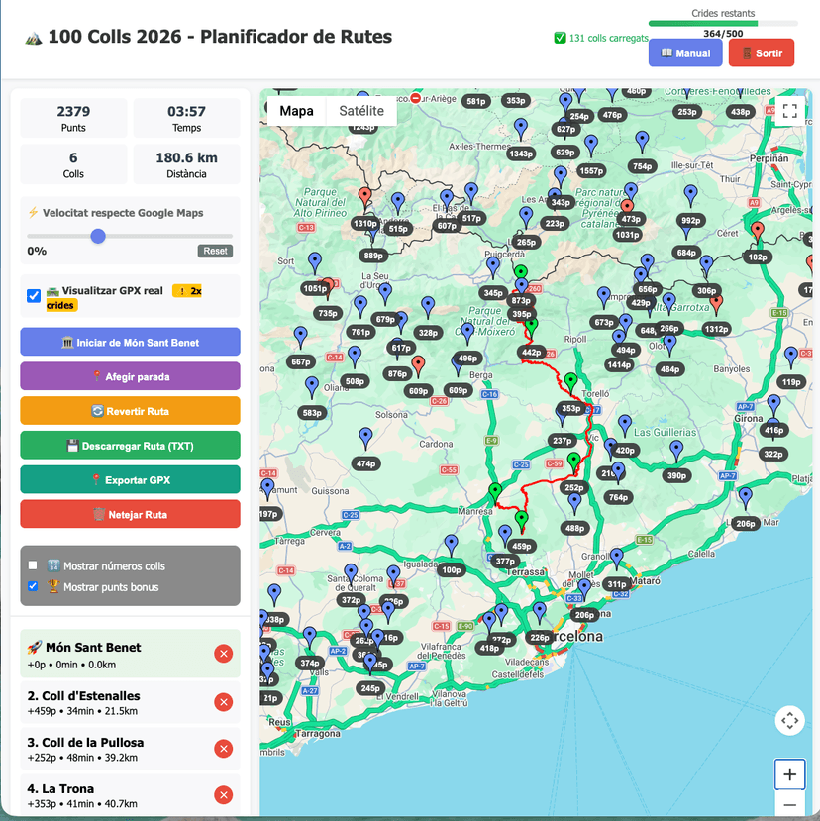Enable Mostrar números colls checkbox

point(33,565)
